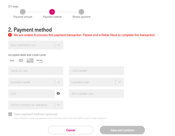Open the United States of America country dropdown

pos(36,105)
